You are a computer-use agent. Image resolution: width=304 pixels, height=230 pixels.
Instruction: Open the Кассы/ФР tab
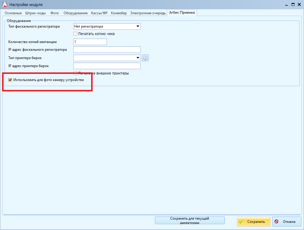pyautogui.click(x=99, y=13)
